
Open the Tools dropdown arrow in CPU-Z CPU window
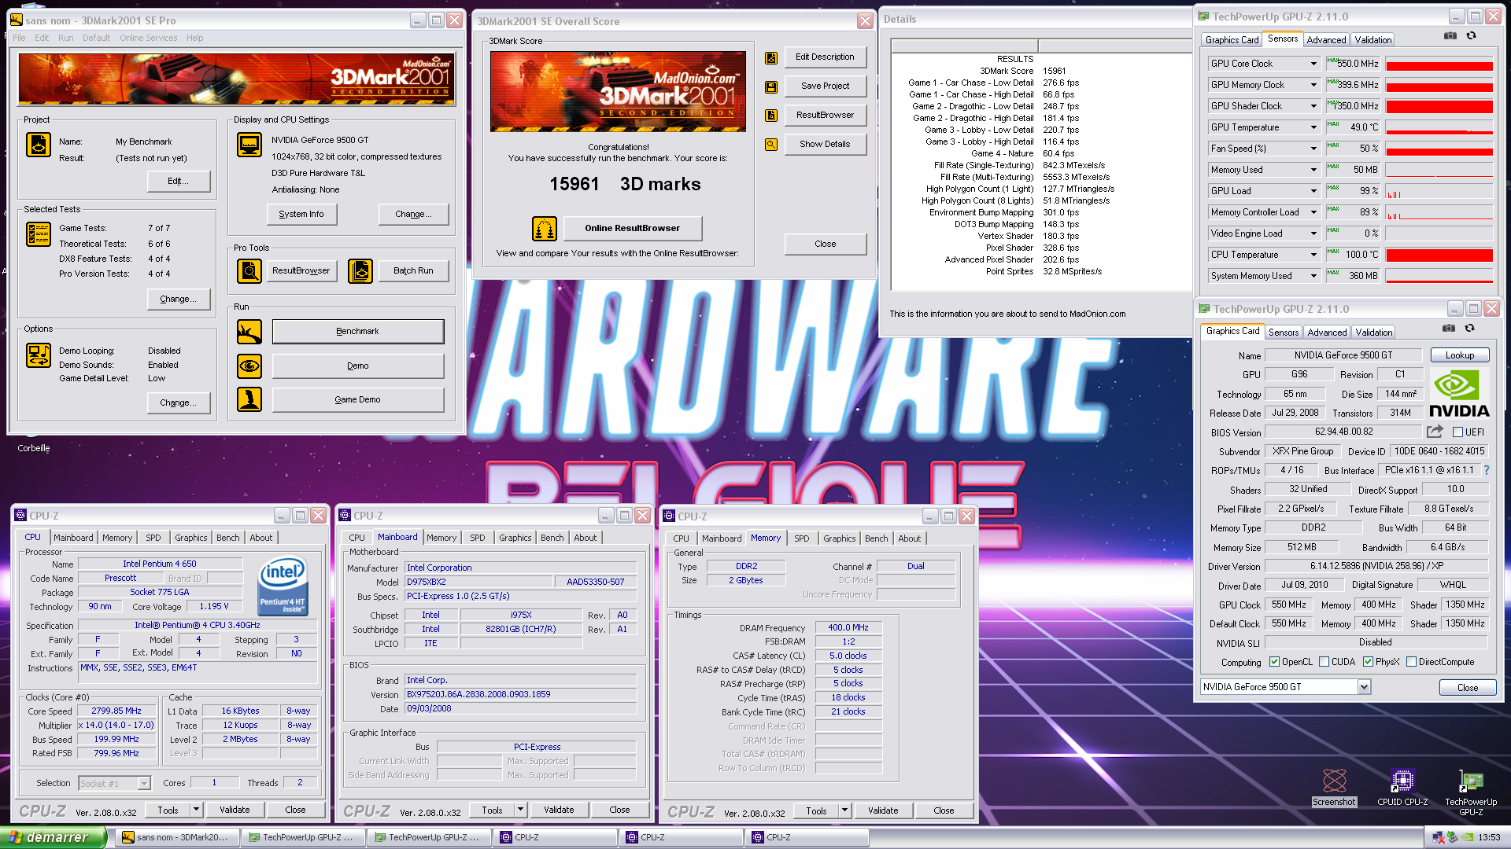pyautogui.click(x=196, y=810)
